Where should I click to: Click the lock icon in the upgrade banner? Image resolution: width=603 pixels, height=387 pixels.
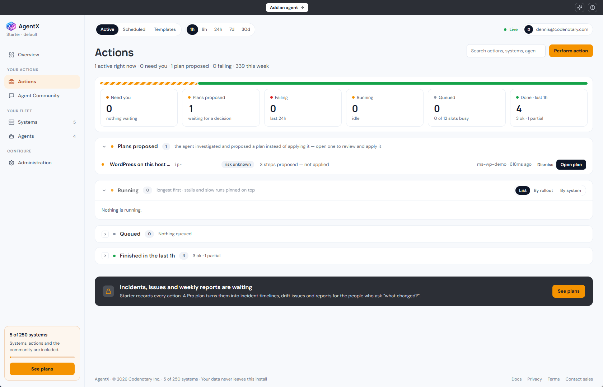coord(108,291)
